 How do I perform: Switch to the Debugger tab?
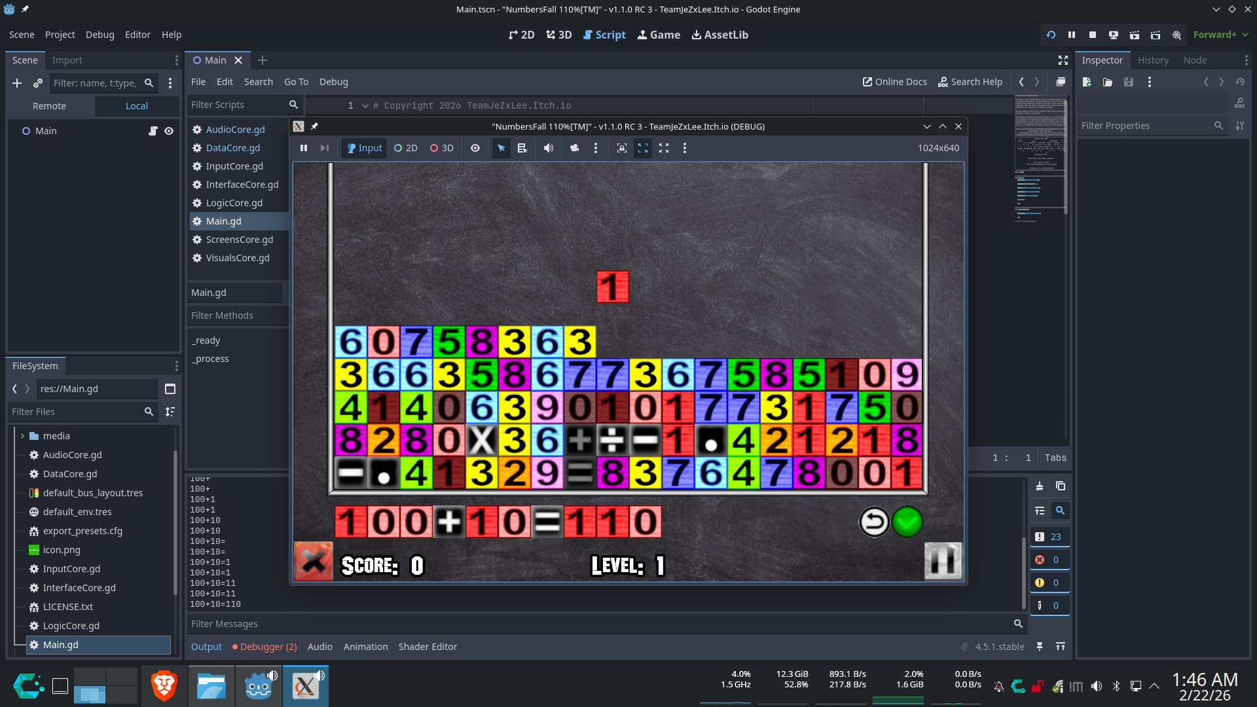(x=264, y=647)
